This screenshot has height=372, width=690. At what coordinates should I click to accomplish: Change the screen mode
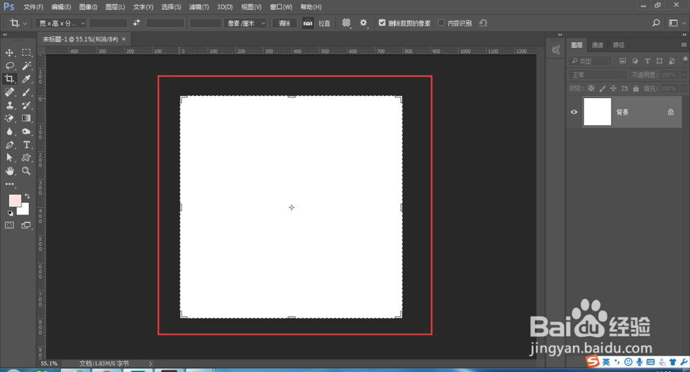click(26, 226)
